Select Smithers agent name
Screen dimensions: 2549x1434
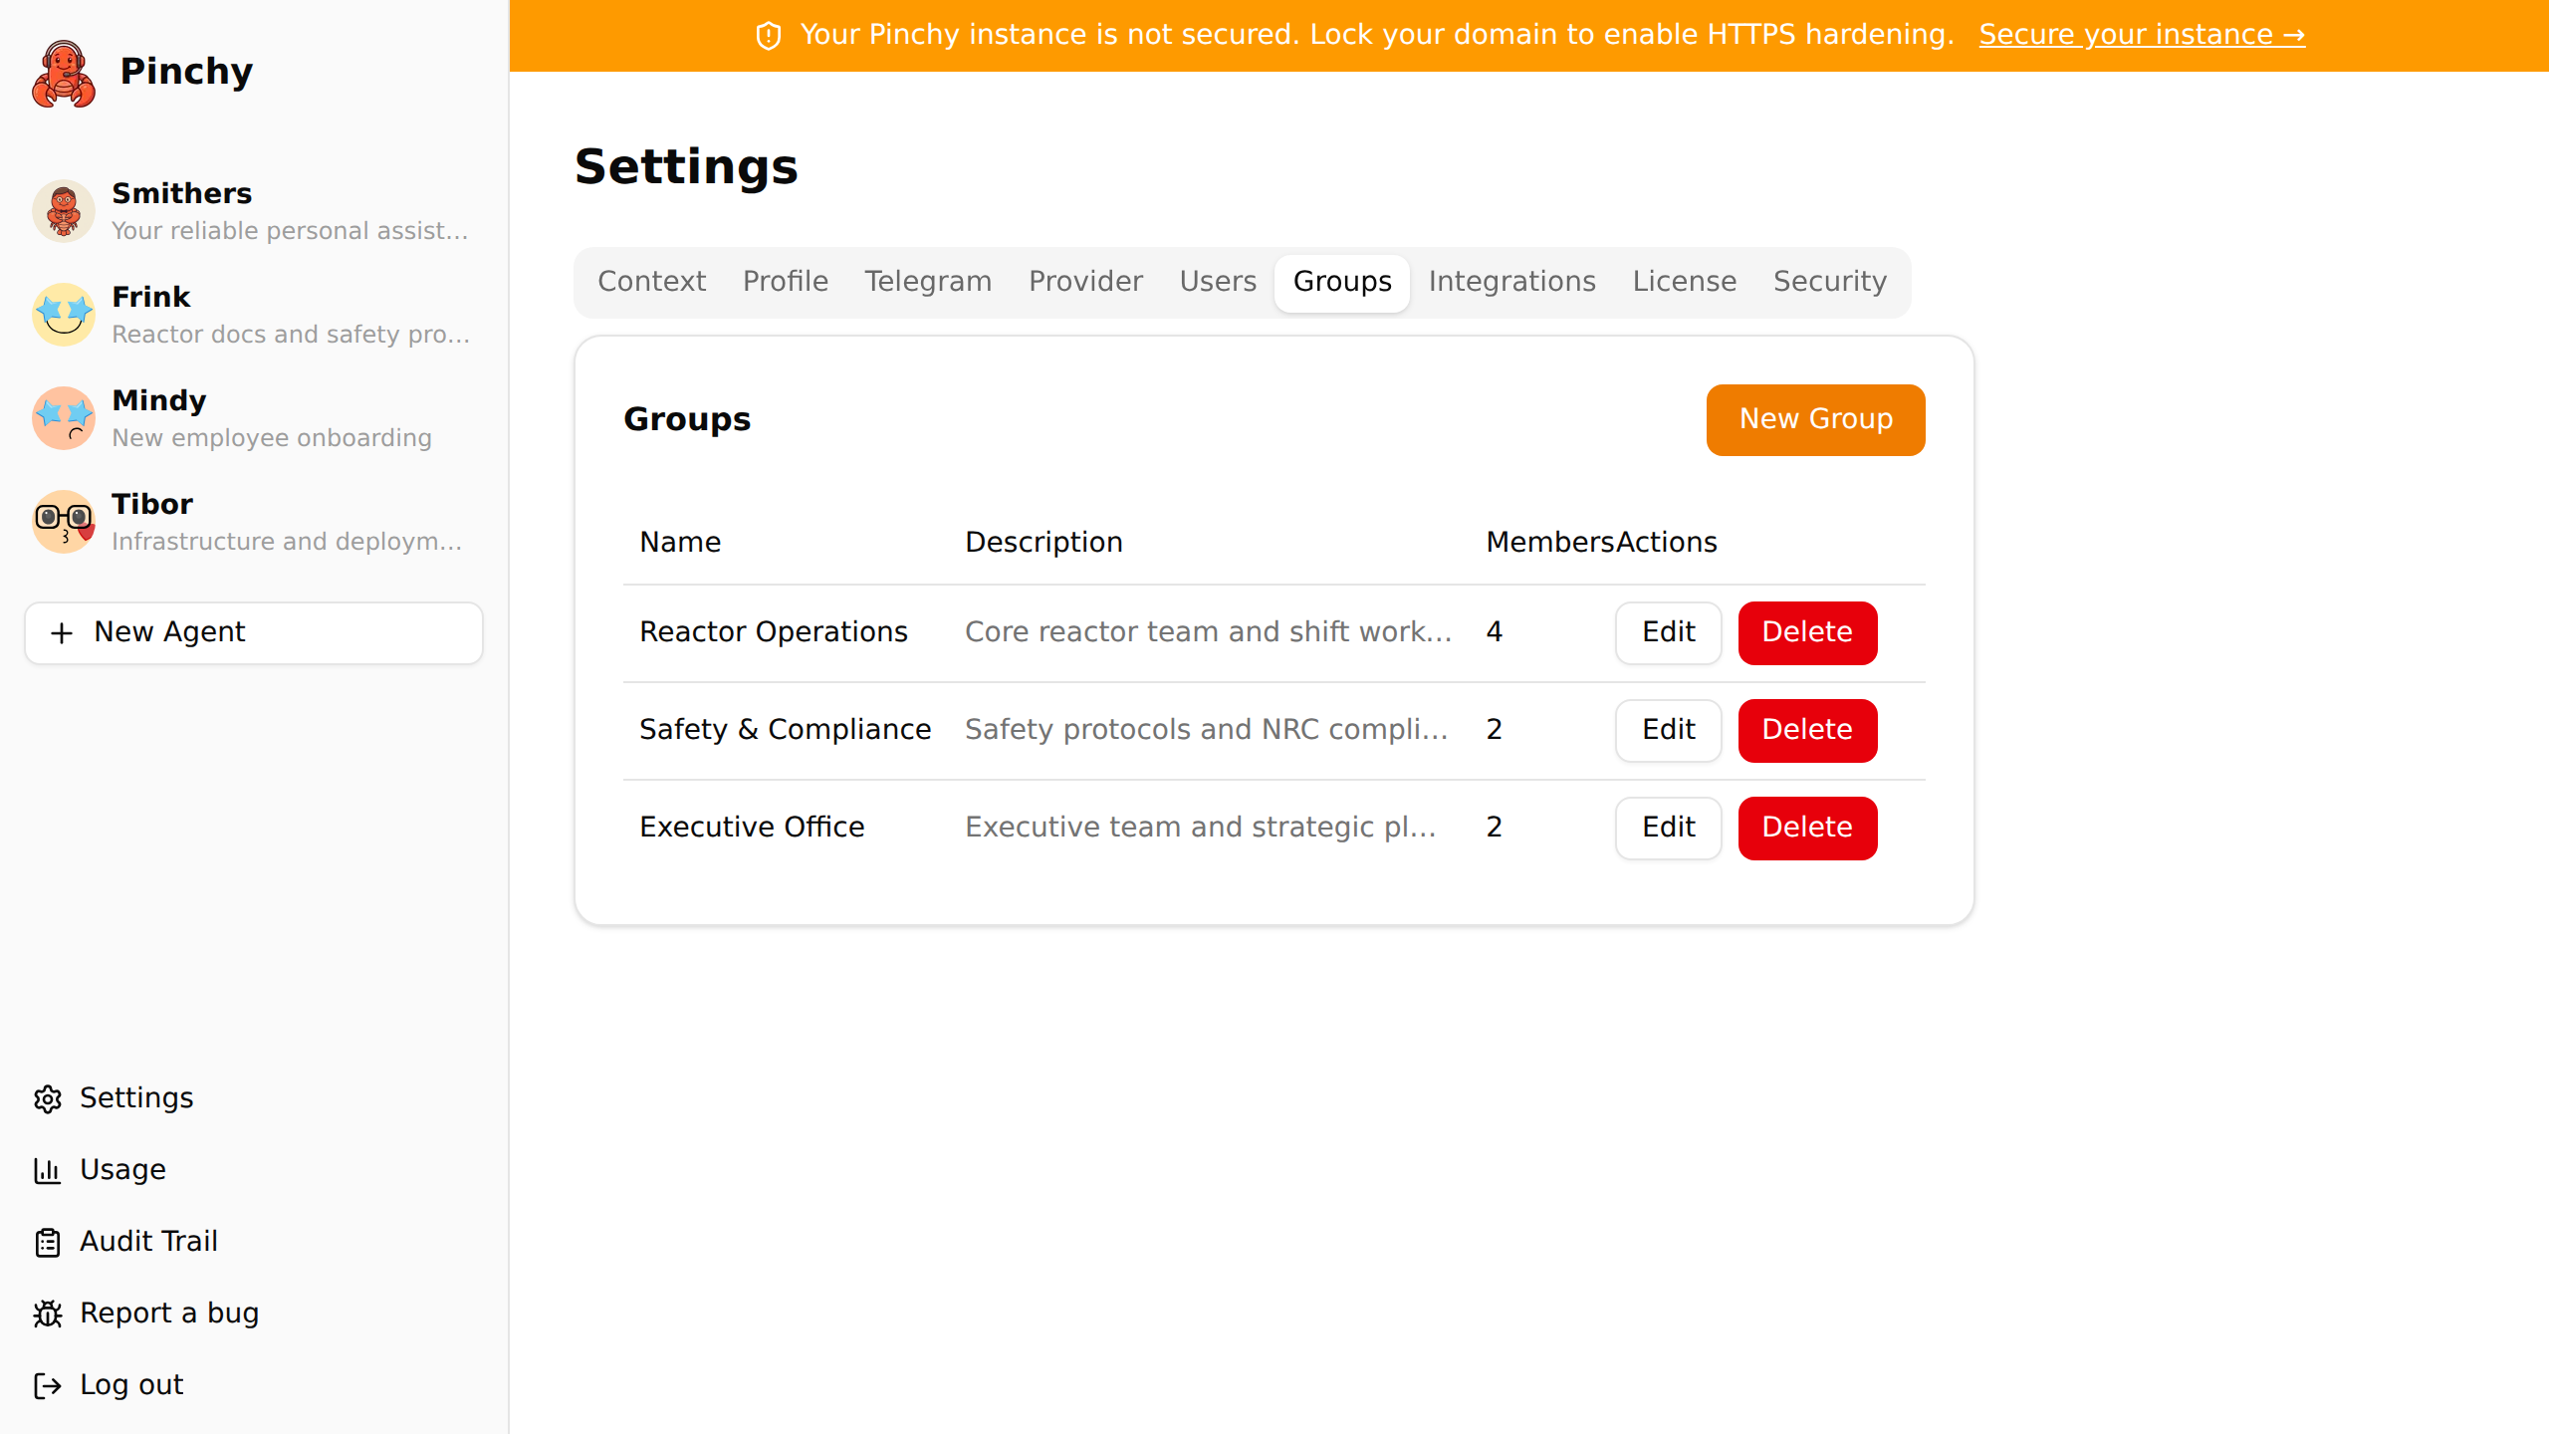pos(181,193)
